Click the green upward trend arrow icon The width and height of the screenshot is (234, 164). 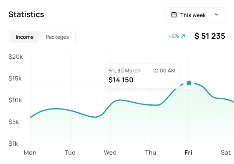click(x=183, y=36)
